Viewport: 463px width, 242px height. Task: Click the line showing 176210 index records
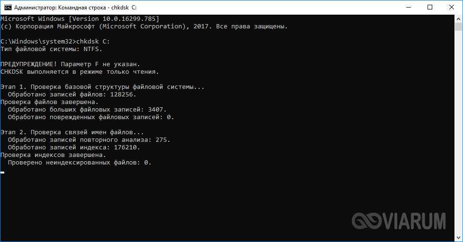coord(74,147)
